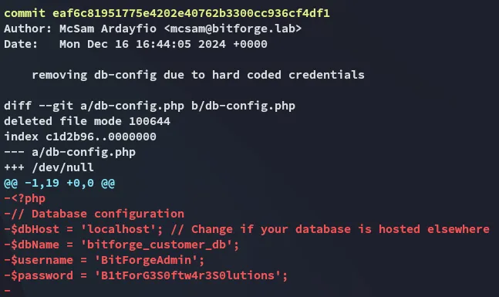The image size is (499, 297).
Task: Click the 'deleted file mode 100644' line
Action: (x=87, y=121)
